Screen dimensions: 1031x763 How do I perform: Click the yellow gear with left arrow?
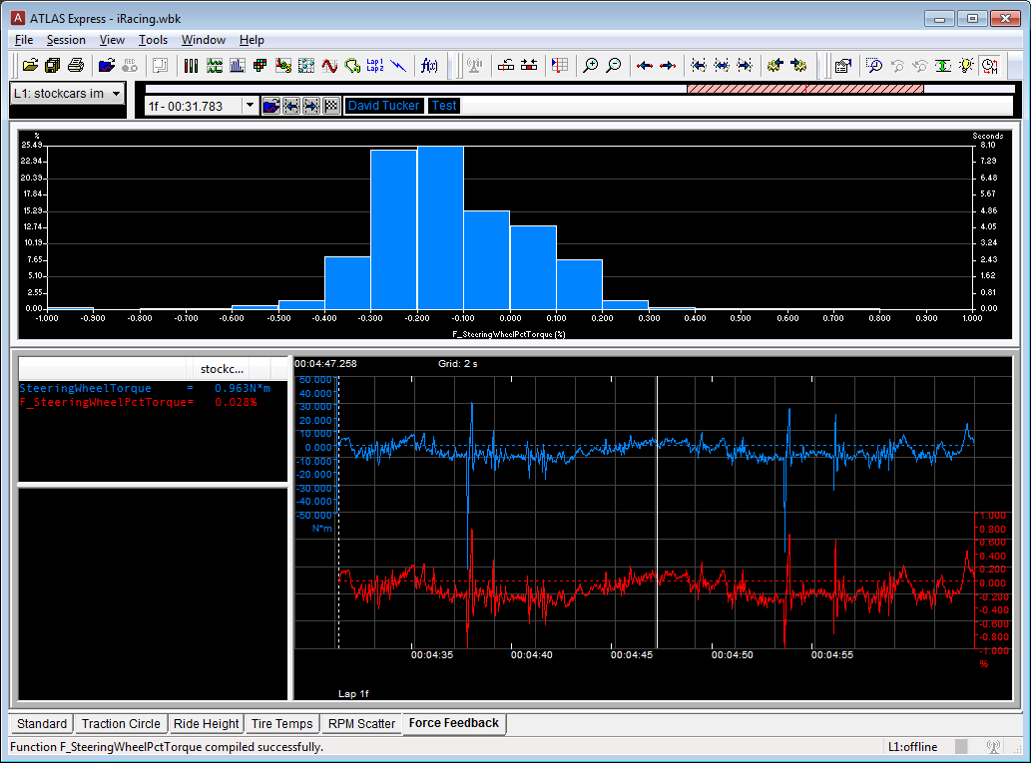[775, 65]
